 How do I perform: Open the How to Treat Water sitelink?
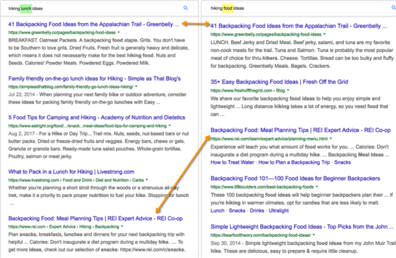232,162
